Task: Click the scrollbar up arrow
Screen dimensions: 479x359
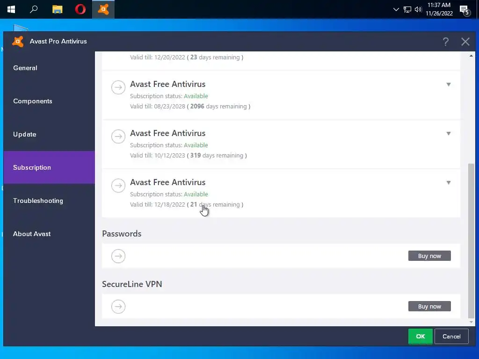Action: pyautogui.click(x=471, y=56)
